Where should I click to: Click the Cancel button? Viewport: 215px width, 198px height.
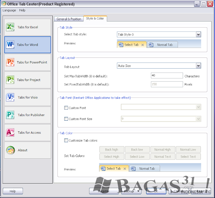(178, 191)
